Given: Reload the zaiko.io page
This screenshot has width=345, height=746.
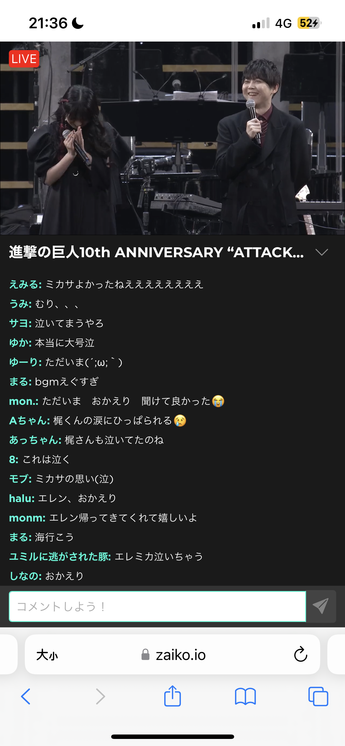Looking at the screenshot, I should click(x=300, y=655).
